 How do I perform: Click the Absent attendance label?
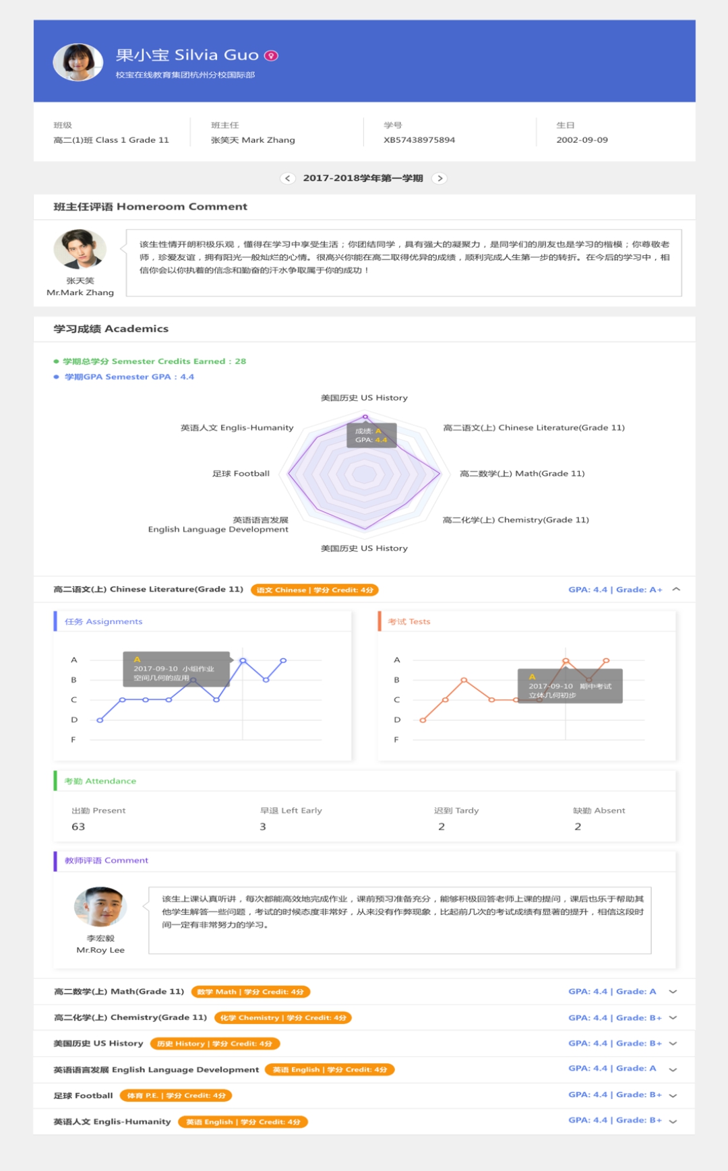pos(599,811)
